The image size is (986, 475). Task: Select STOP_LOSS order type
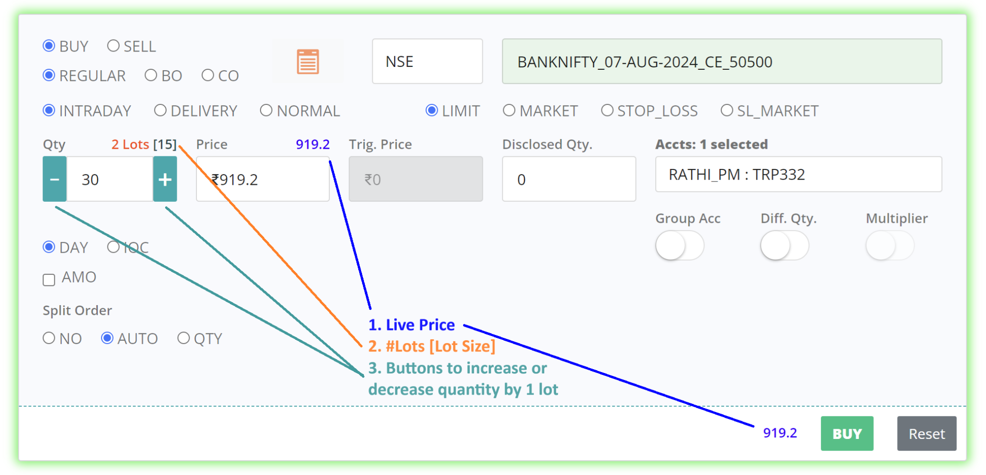click(607, 110)
